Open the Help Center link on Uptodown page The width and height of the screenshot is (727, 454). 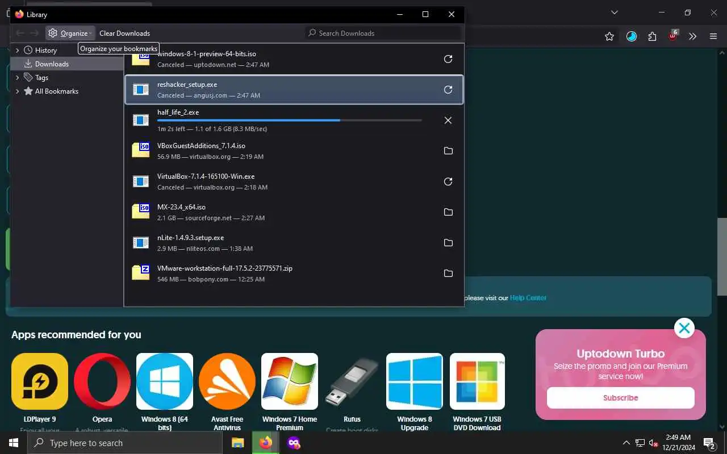528,298
